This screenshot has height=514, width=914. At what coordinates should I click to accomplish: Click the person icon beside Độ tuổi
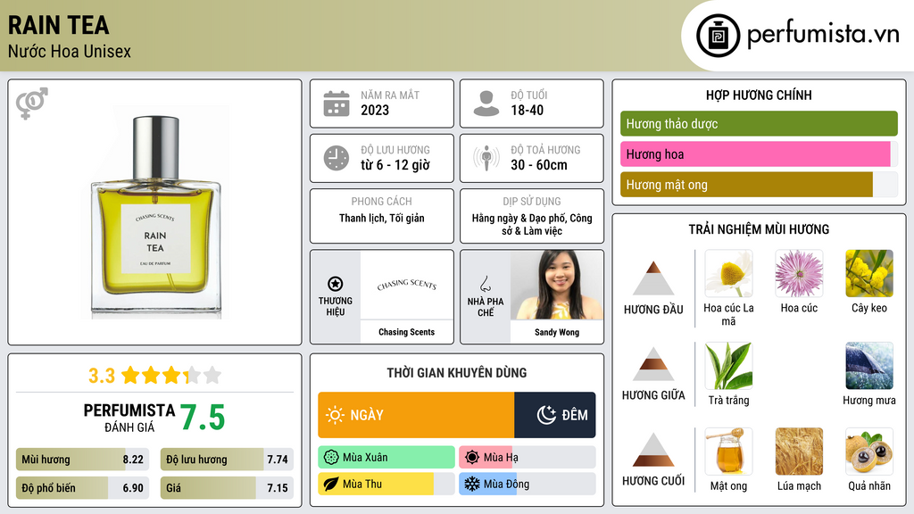(486, 104)
